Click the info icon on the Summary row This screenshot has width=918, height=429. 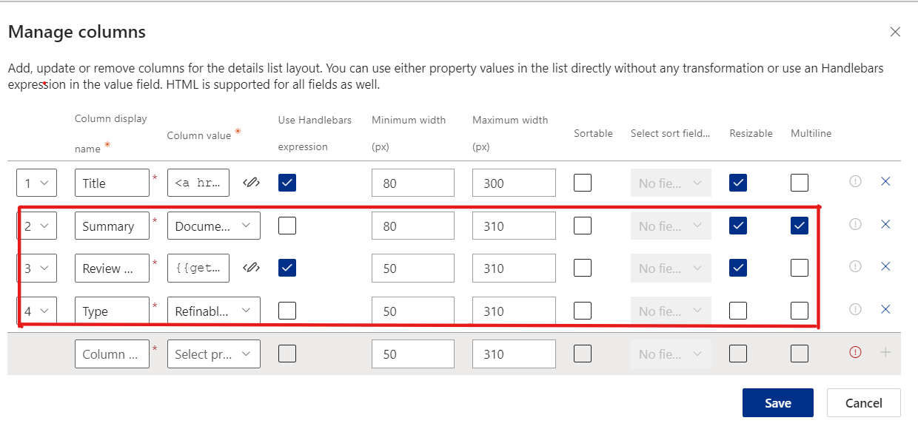855,225
